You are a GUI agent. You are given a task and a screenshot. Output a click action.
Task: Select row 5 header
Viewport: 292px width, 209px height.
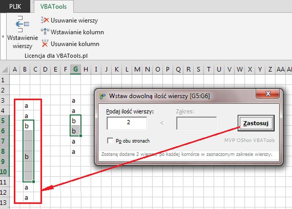[4, 121]
